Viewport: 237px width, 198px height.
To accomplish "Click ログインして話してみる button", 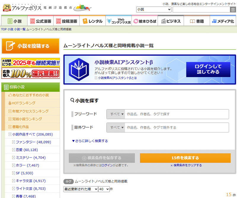I will [x=208, y=69].
